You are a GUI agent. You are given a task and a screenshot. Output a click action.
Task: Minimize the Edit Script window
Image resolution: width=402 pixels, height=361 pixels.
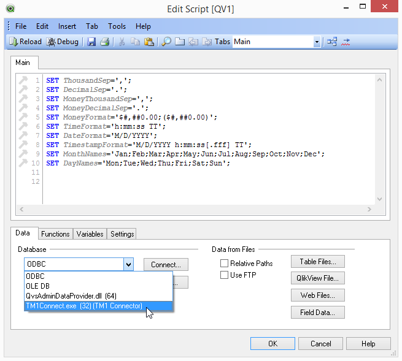[346, 8]
